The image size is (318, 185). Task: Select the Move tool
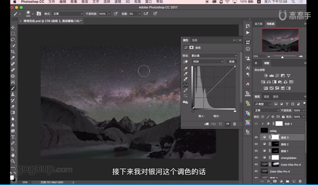tap(13, 27)
